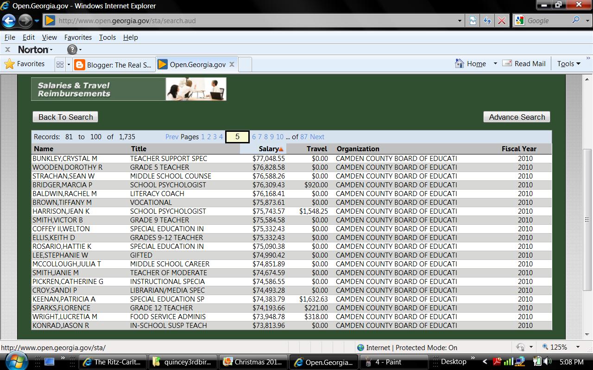Click the Salaries & Travel Reimbursements banner
The width and height of the screenshot is (593, 370).
pyautogui.click(x=129, y=89)
